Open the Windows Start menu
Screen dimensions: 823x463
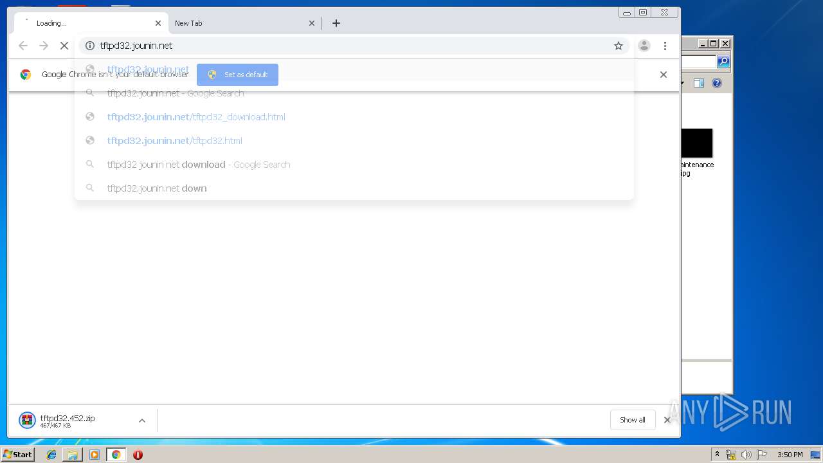pyautogui.click(x=18, y=454)
